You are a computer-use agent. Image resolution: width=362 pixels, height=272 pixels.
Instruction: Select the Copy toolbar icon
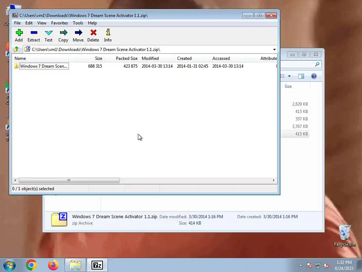64,32
